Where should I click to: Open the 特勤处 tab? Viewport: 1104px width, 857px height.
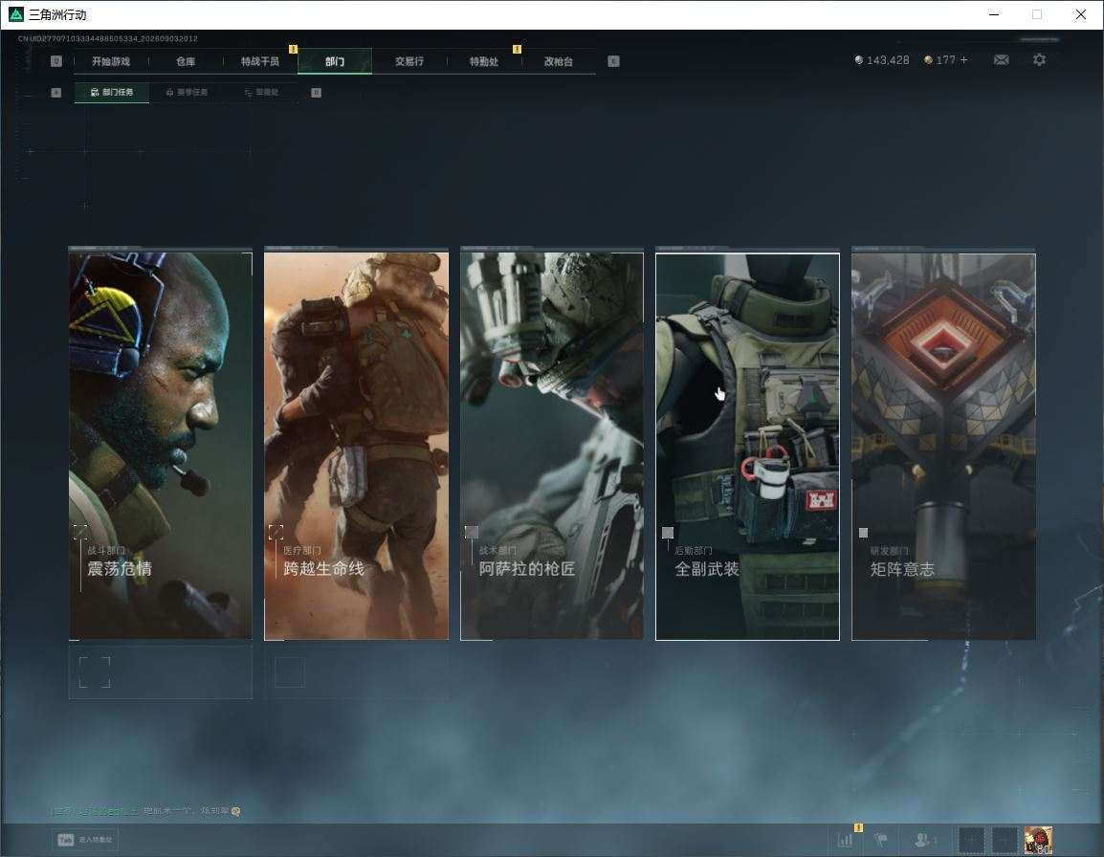coord(484,61)
